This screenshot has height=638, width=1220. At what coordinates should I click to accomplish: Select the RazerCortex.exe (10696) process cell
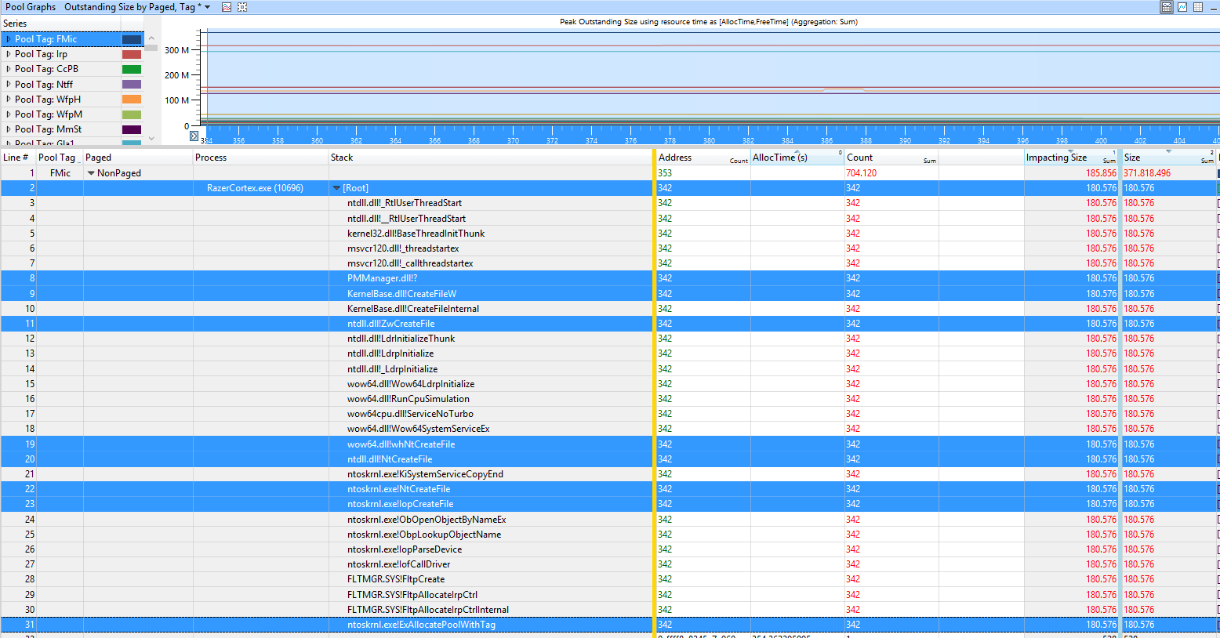(255, 188)
